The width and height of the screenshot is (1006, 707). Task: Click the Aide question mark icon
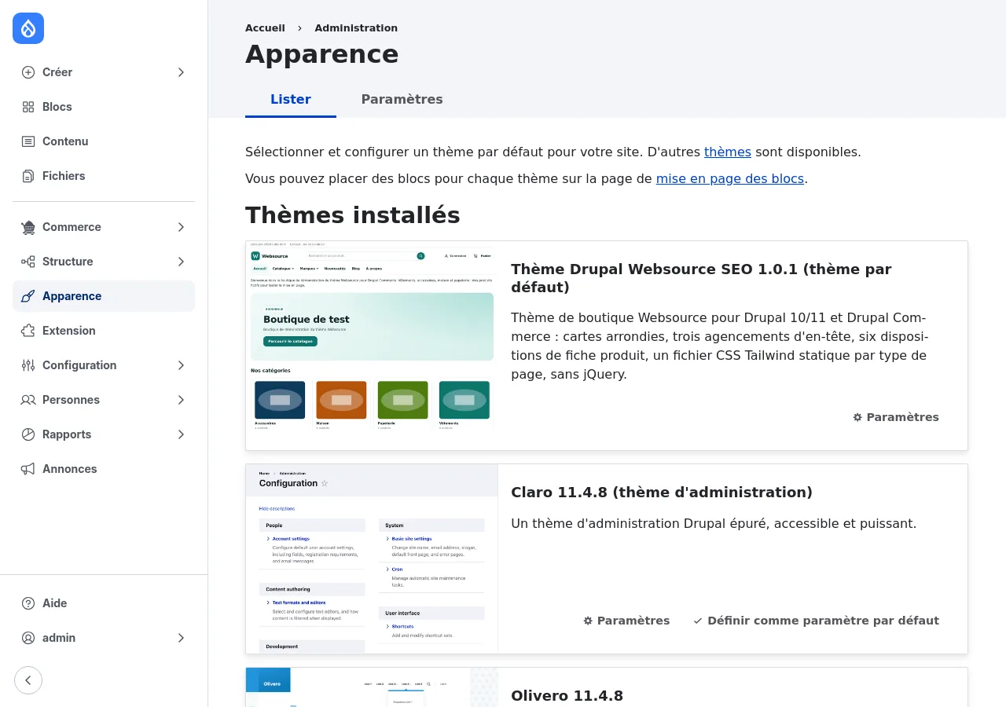[x=28, y=603]
